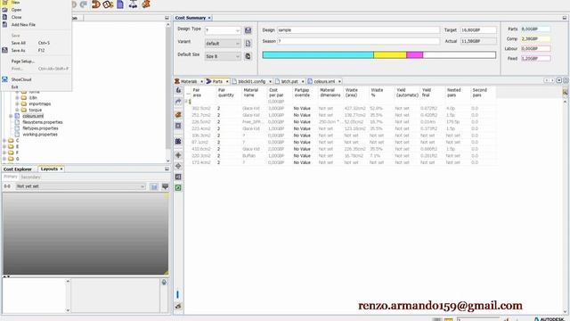Viewport: 570px width, 321px height.
Task: Select filesystems.properties in the file tree
Action: pos(43,122)
